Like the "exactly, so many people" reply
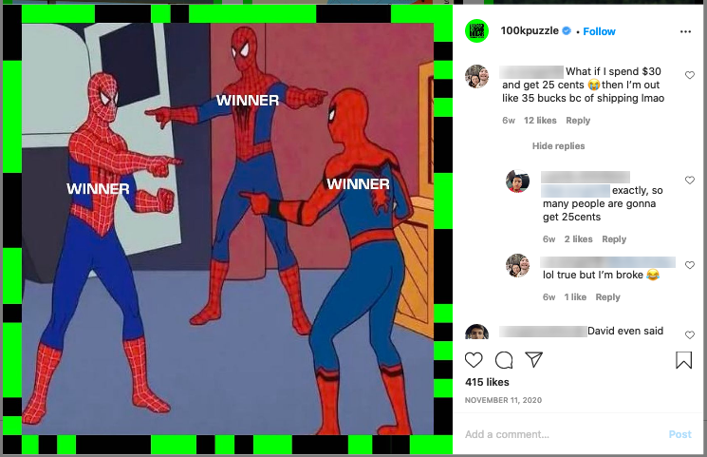Screen dimensions: 707x457 (x=689, y=181)
